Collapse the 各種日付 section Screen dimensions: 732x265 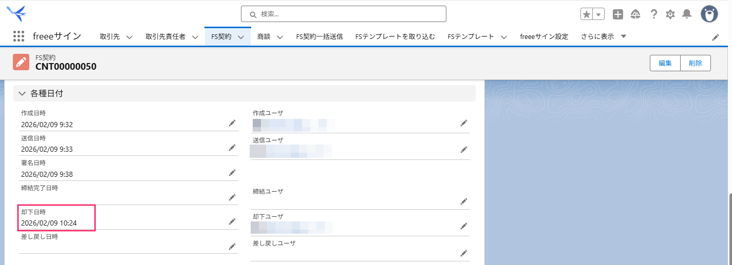22,93
